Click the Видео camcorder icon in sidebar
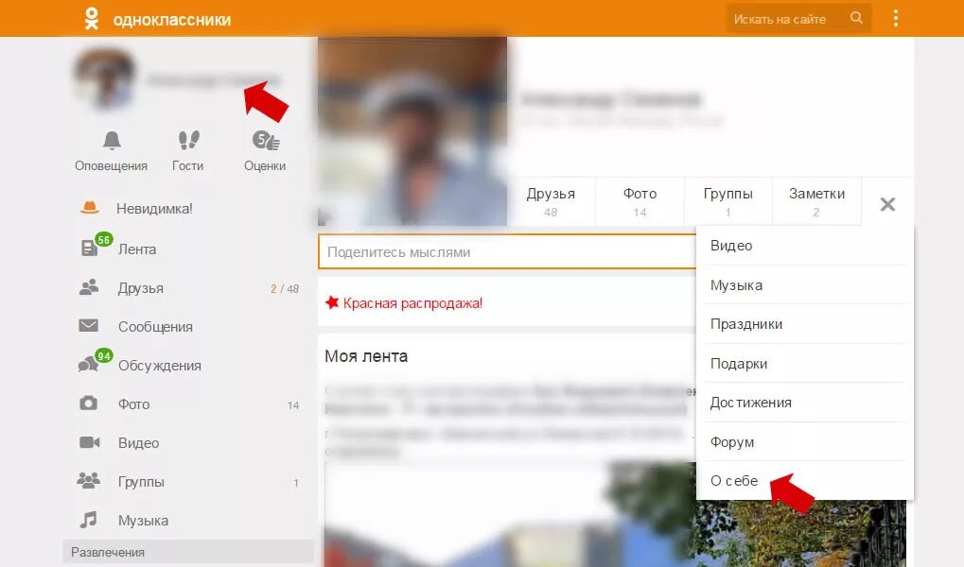The height and width of the screenshot is (567, 964). (x=89, y=442)
